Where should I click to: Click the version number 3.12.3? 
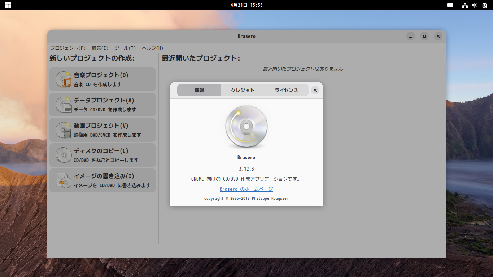[247, 169]
